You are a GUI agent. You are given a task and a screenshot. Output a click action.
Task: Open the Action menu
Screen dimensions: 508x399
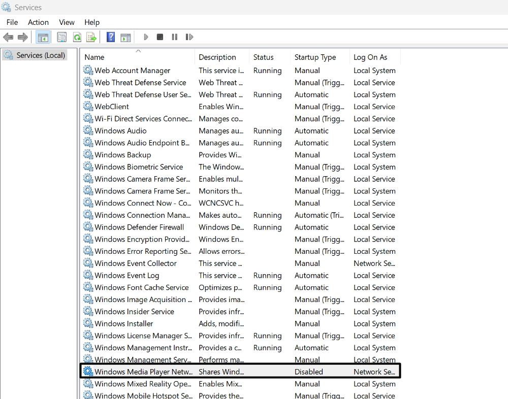(x=38, y=22)
